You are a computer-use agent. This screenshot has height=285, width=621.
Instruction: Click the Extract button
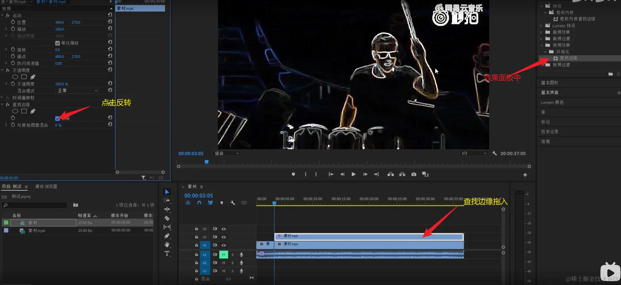(402, 174)
